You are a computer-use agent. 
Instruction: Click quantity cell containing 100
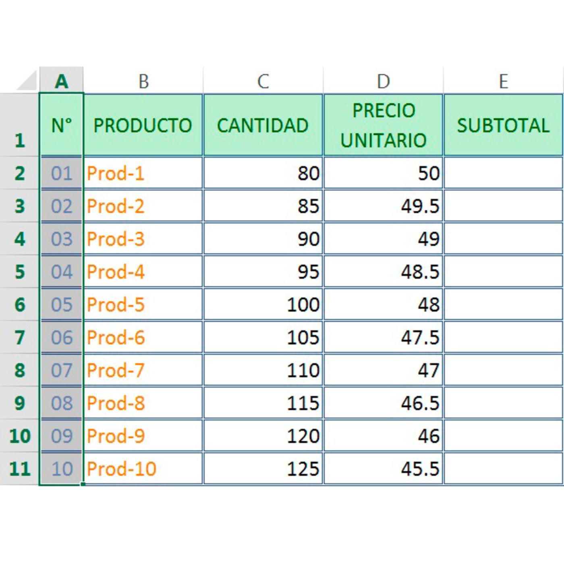coord(263,305)
